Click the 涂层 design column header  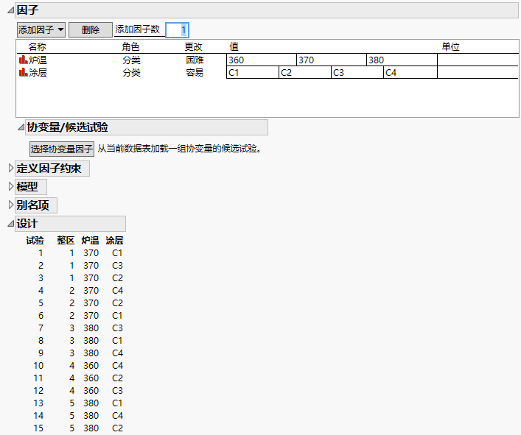(114, 240)
